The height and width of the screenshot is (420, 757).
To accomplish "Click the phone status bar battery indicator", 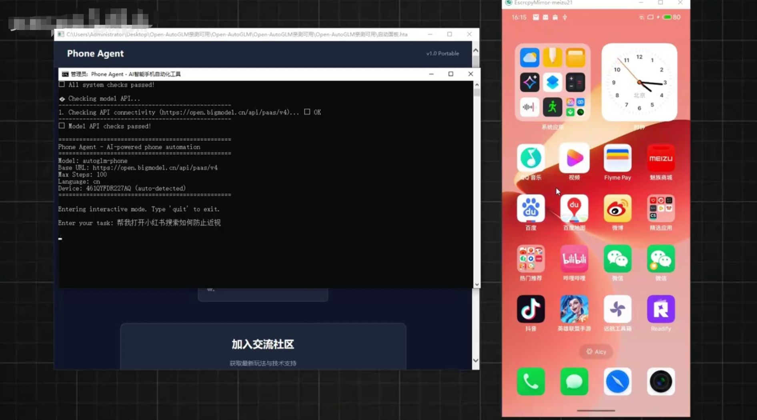I will click(671, 17).
